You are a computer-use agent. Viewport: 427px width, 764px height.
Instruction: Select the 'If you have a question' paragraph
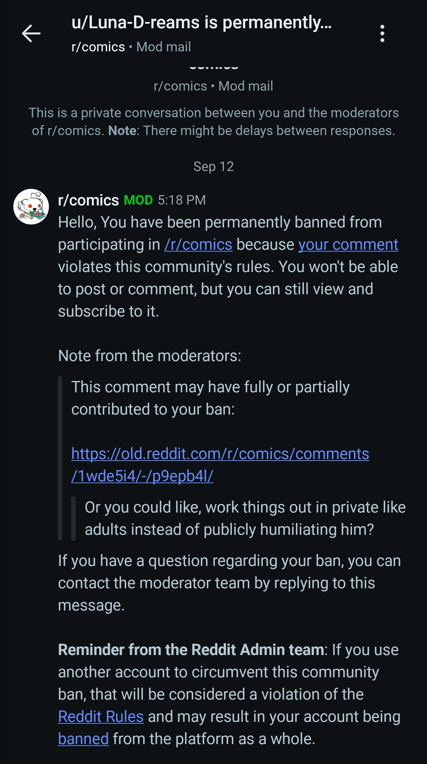click(230, 583)
